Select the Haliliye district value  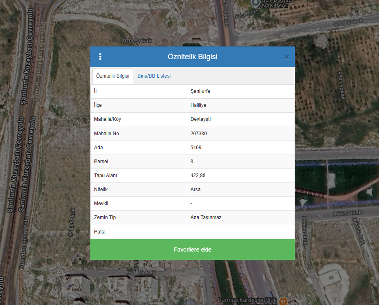(x=198, y=105)
